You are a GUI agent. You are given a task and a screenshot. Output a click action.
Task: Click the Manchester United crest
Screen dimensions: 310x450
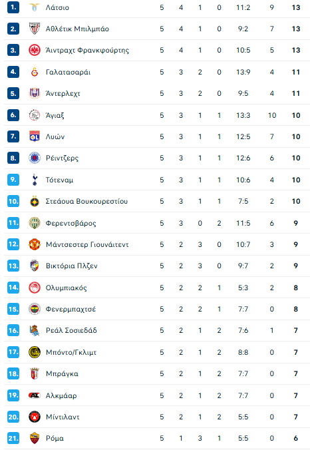[x=35, y=244]
